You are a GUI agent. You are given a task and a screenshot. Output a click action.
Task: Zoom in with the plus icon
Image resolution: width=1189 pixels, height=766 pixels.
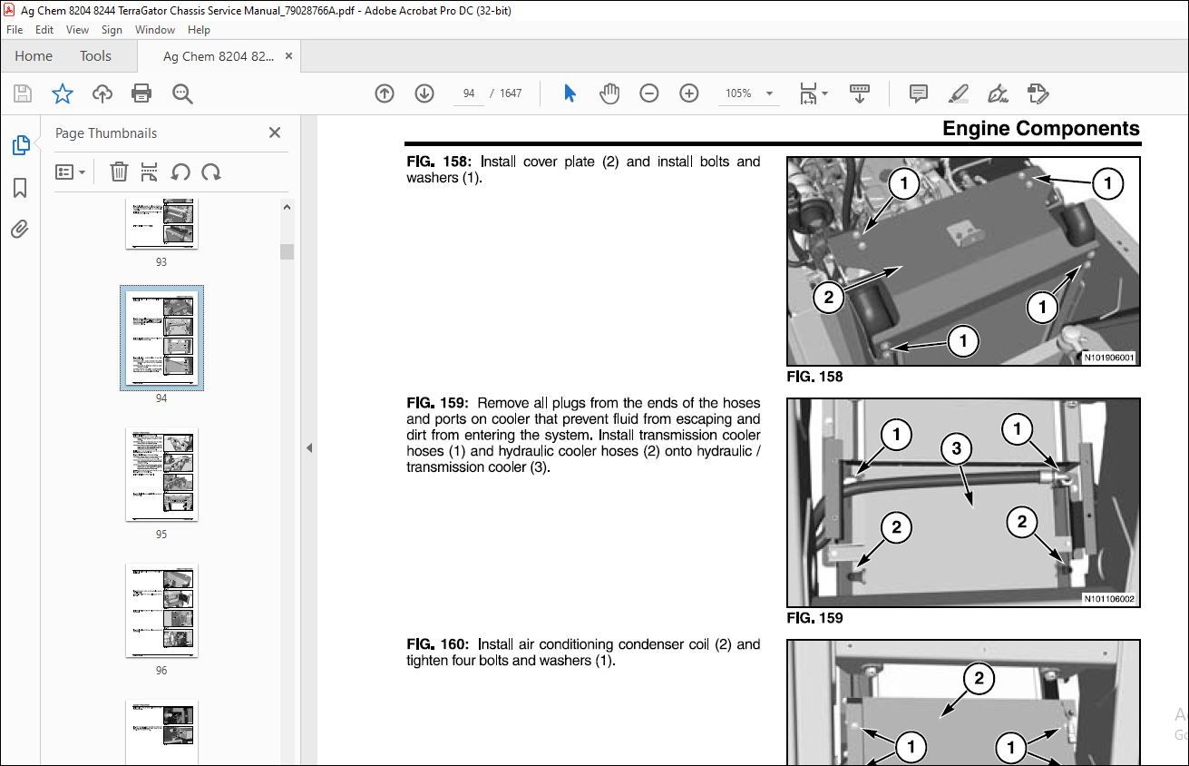[x=689, y=93]
